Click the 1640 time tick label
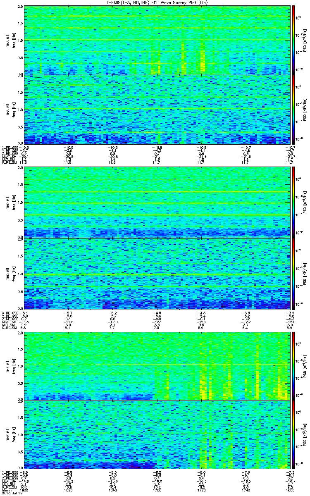 (x=113, y=490)
